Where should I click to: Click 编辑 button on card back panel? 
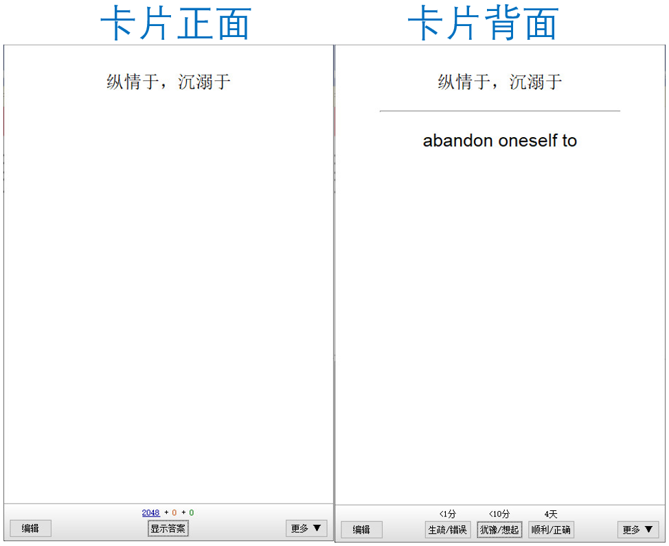tap(361, 530)
